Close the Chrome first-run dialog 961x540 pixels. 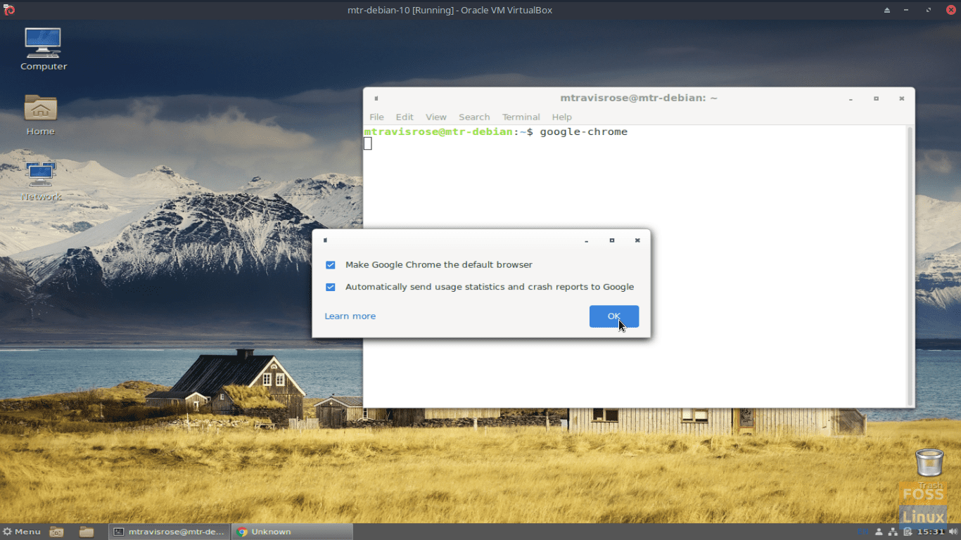(637, 240)
